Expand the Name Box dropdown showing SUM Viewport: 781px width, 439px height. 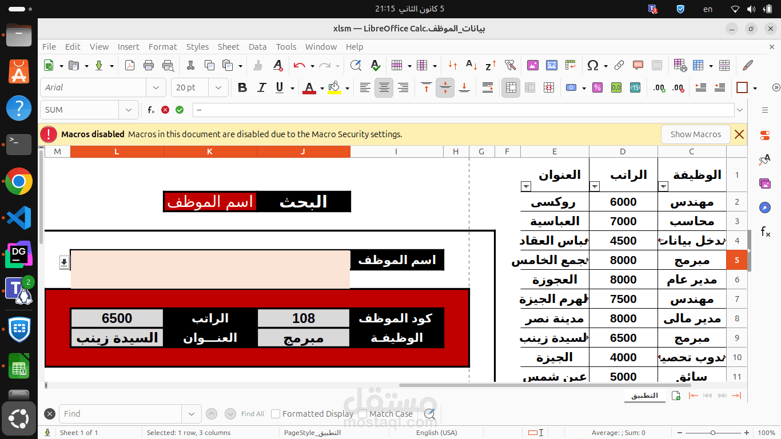coord(128,110)
